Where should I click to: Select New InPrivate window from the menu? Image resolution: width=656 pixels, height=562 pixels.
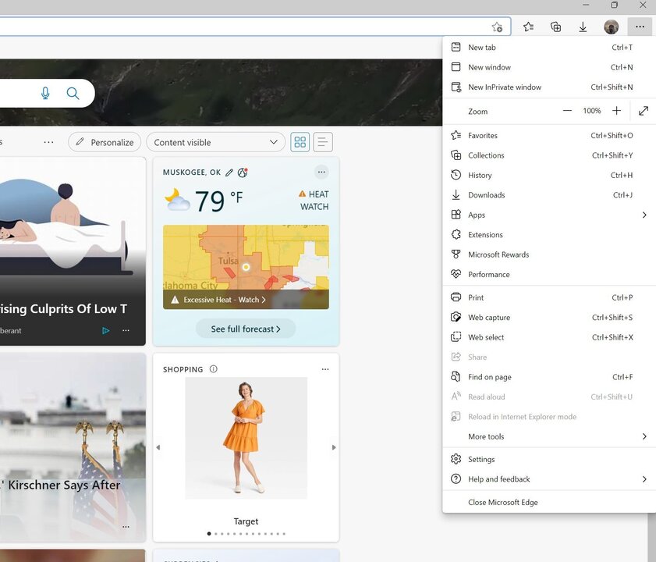[505, 87]
